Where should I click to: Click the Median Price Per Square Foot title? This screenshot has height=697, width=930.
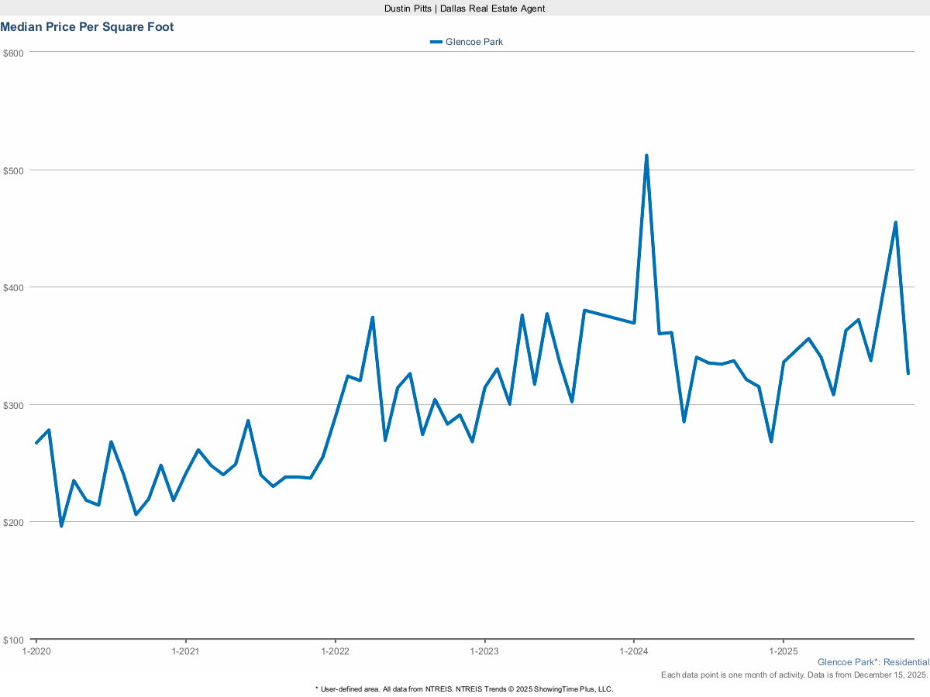click(87, 26)
